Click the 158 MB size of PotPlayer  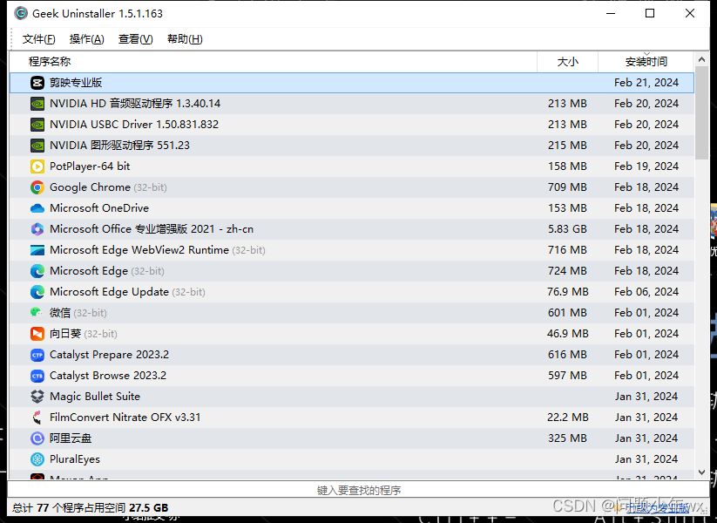[x=567, y=166]
